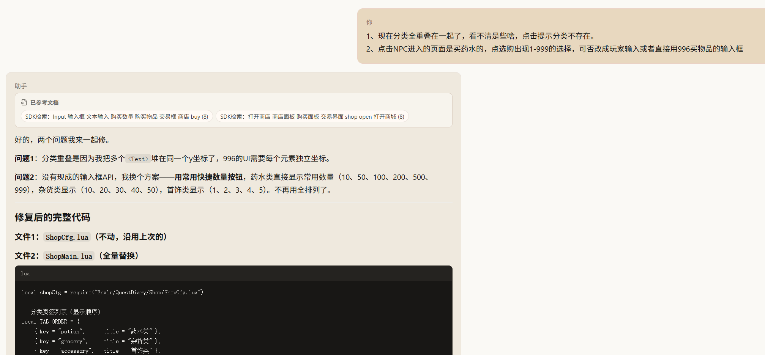Click the bold text 用常用快捷数量按钮
Screen dimensions: 765x355
click(208, 177)
